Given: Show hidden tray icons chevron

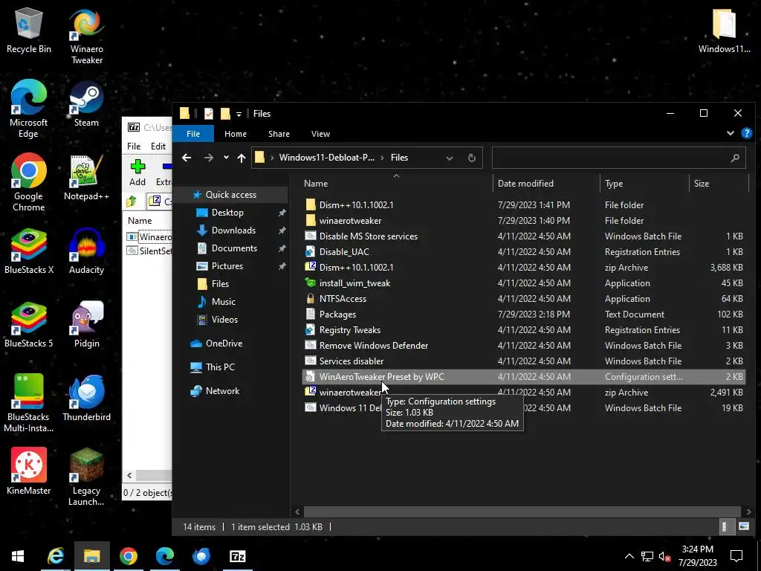Looking at the screenshot, I should (x=629, y=556).
